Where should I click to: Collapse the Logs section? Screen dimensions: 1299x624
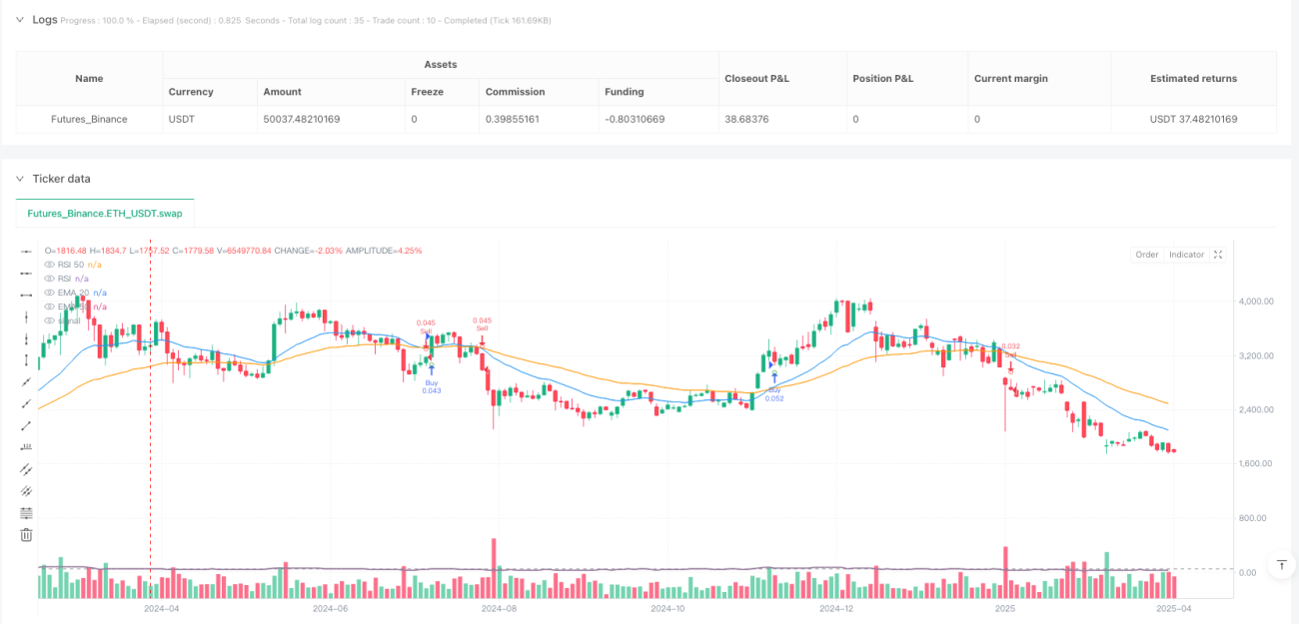(19, 19)
